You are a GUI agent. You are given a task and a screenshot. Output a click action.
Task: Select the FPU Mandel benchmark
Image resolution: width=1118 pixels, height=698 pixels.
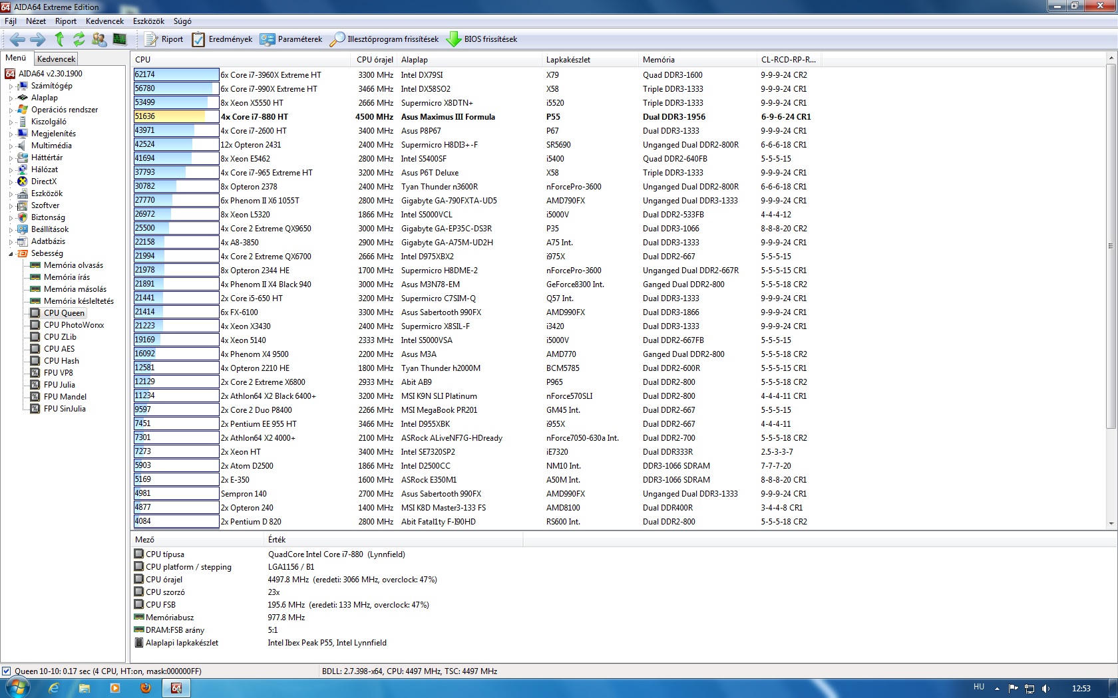point(65,397)
